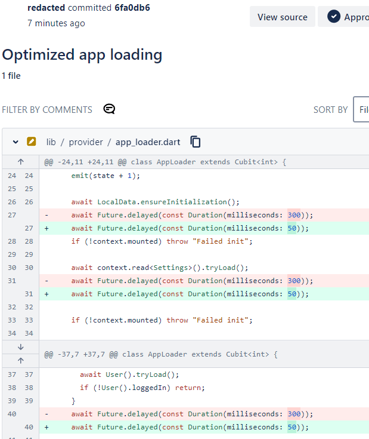369x439 pixels.
Task: Collapse the app_loader.dart file diff
Action: click(15, 142)
